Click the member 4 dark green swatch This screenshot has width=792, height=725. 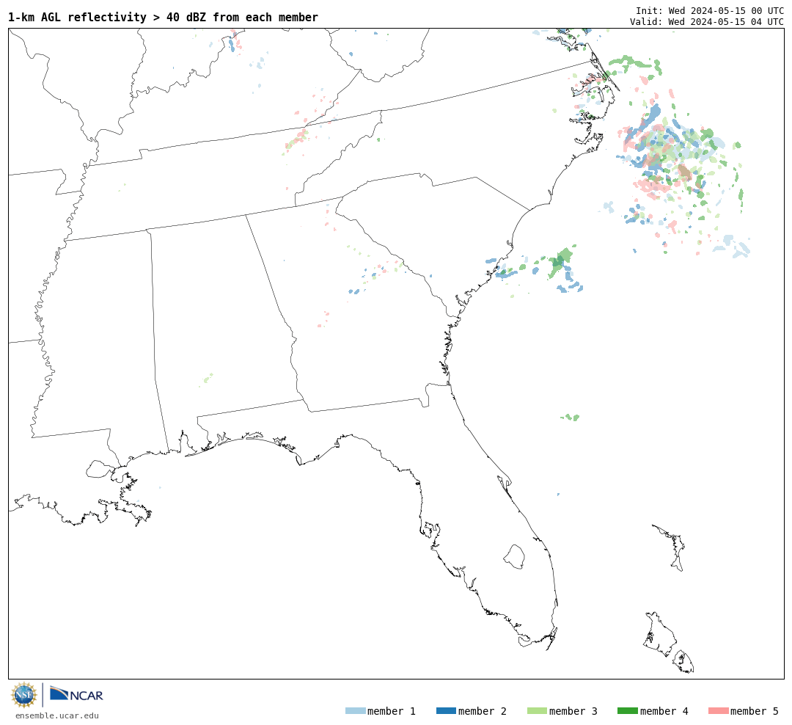pyautogui.click(x=627, y=711)
